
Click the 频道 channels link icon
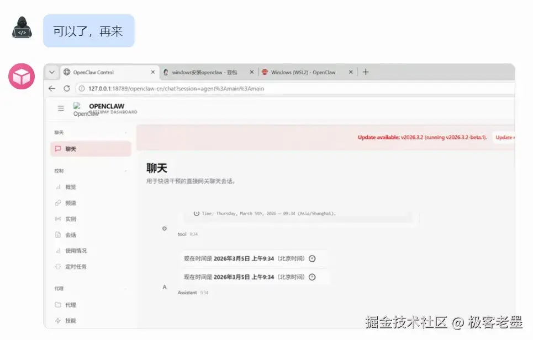click(59, 202)
